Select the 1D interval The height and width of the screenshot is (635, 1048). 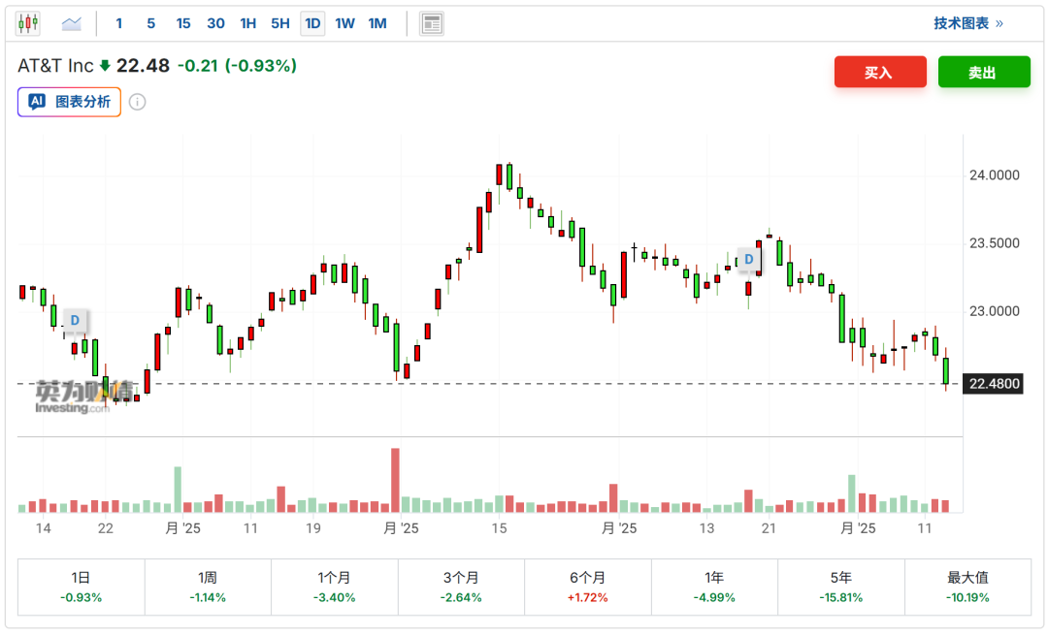(312, 23)
